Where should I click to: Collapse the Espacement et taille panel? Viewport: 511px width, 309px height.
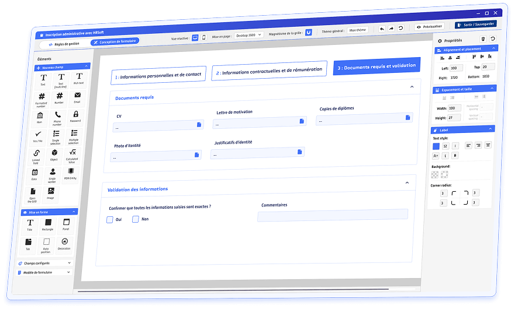tap(492, 88)
